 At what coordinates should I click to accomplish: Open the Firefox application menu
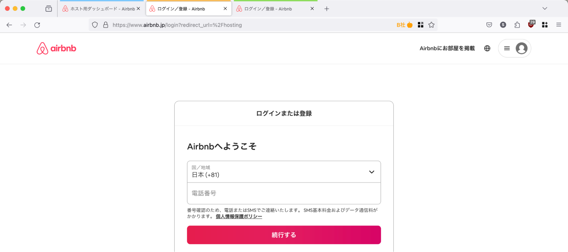coord(559,25)
